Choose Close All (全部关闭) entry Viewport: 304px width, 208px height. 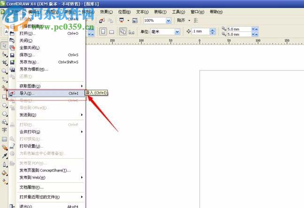tap(46, 48)
